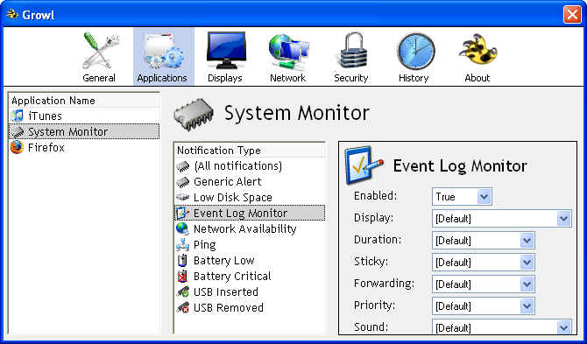Screen dimensions: 587x344
Task: Open the Security padlock icon
Action: [351, 51]
